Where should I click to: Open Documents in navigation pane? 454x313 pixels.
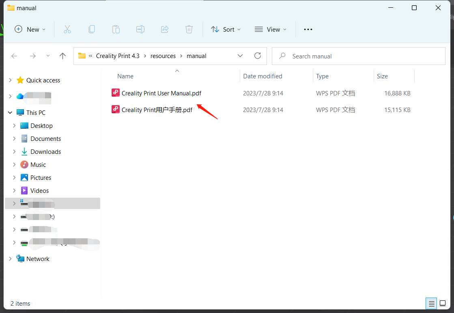coord(46,139)
